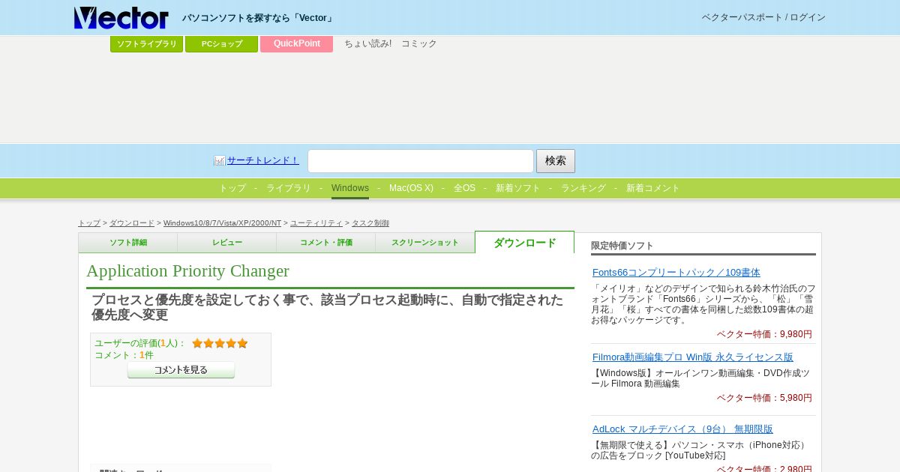Image resolution: width=900 pixels, height=472 pixels.
Task: Select ランキング in the nav bar
Action: pos(583,188)
